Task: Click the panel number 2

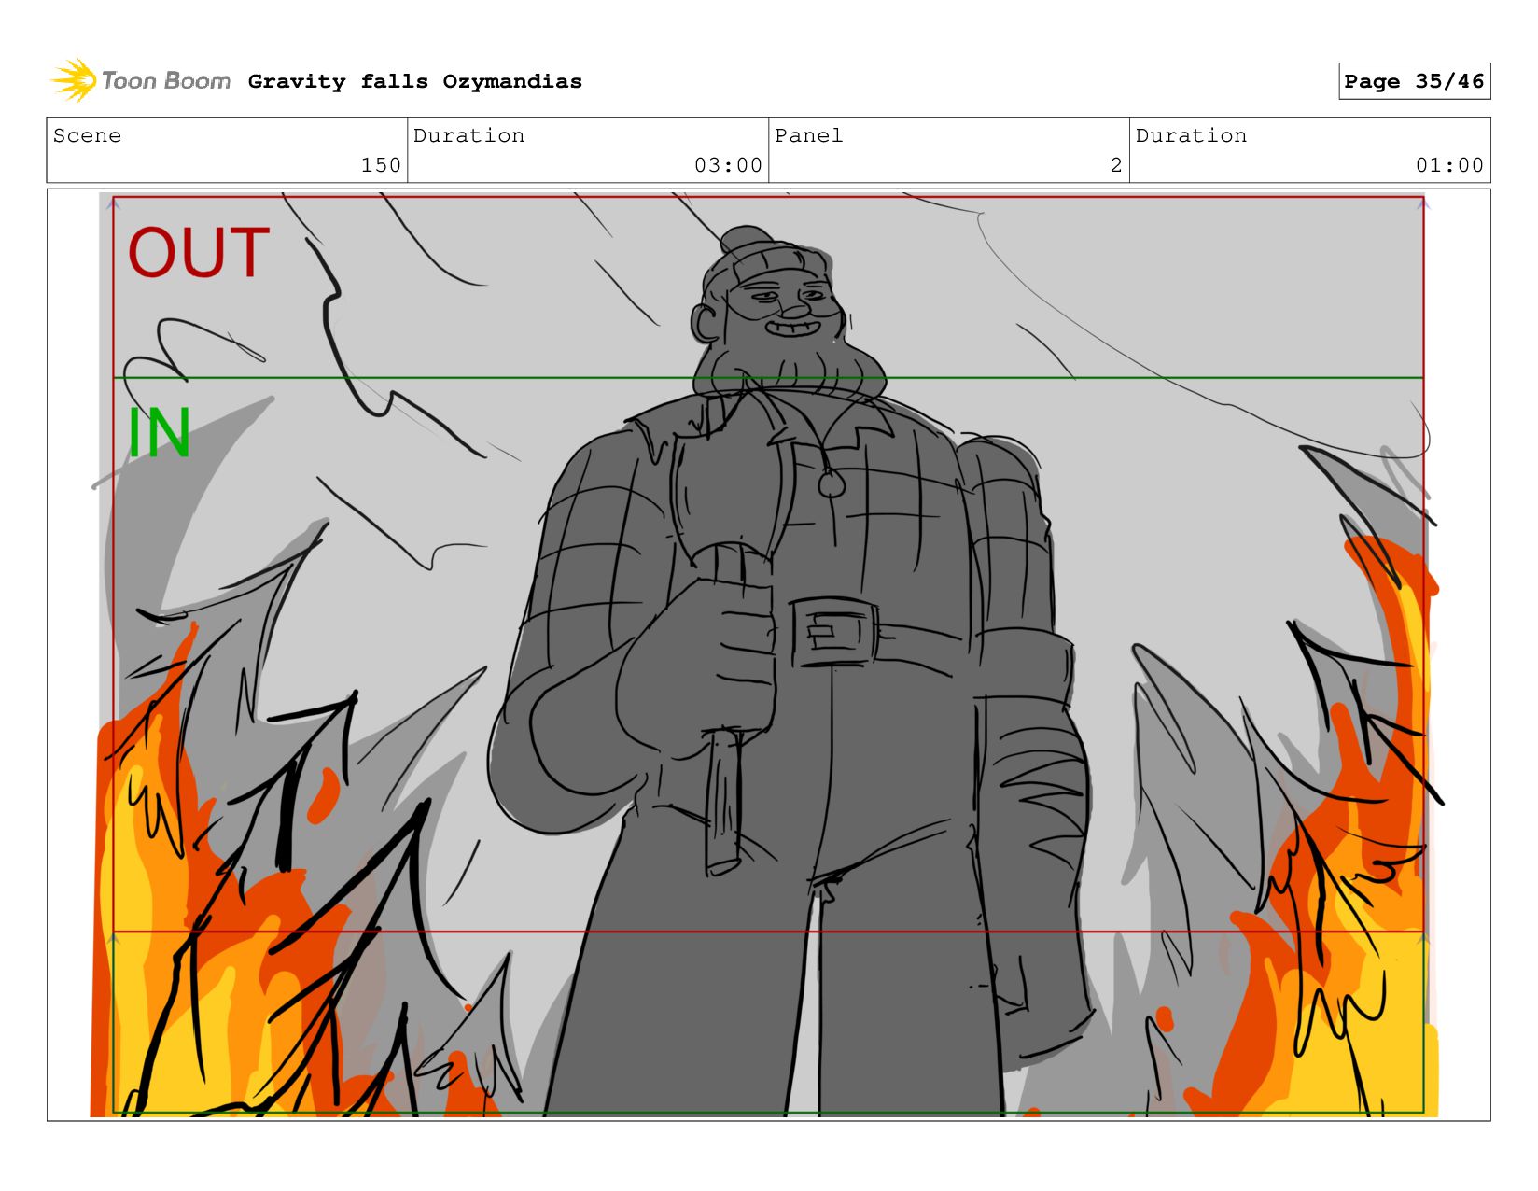Action: (1116, 165)
